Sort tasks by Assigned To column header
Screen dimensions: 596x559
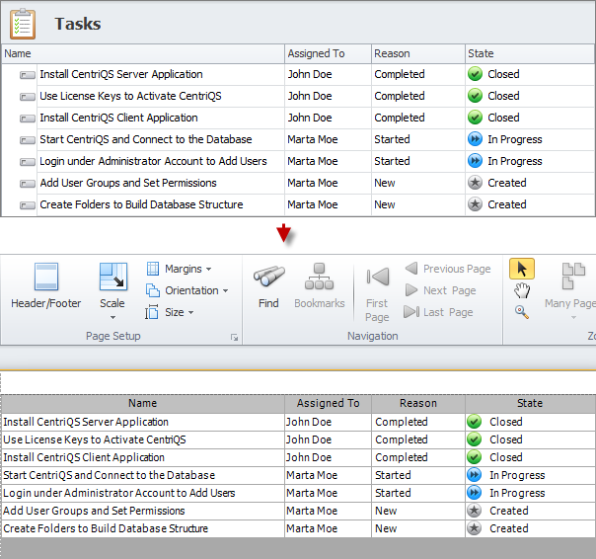[x=328, y=53]
